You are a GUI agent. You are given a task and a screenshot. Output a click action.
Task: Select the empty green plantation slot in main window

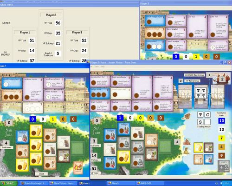pos(165,146)
